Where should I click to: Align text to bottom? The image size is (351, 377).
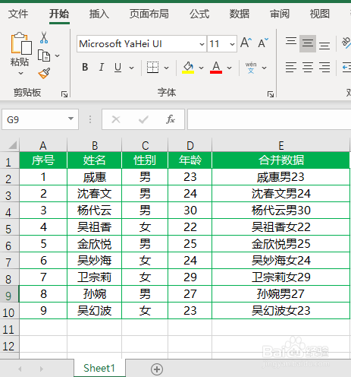tap(324, 46)
